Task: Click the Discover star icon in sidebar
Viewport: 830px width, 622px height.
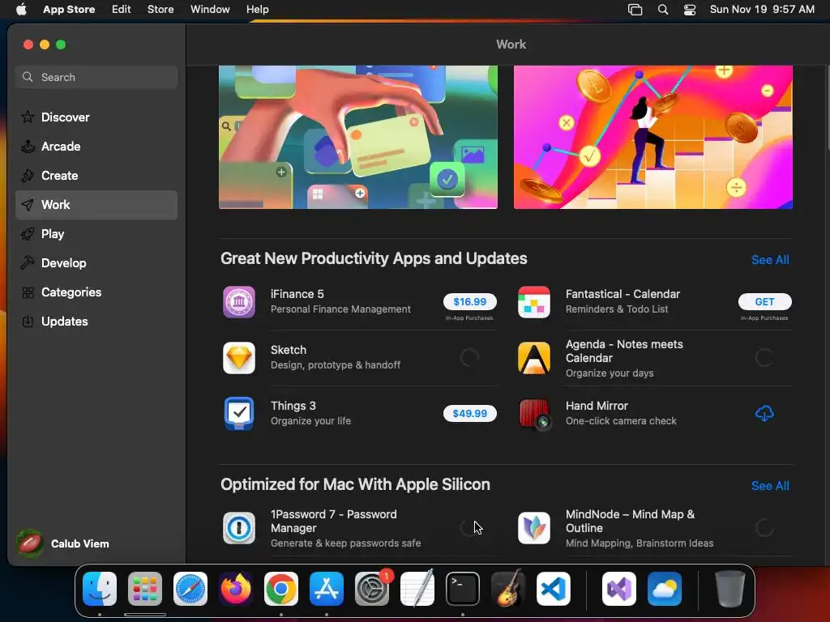Action: point(28,117)
